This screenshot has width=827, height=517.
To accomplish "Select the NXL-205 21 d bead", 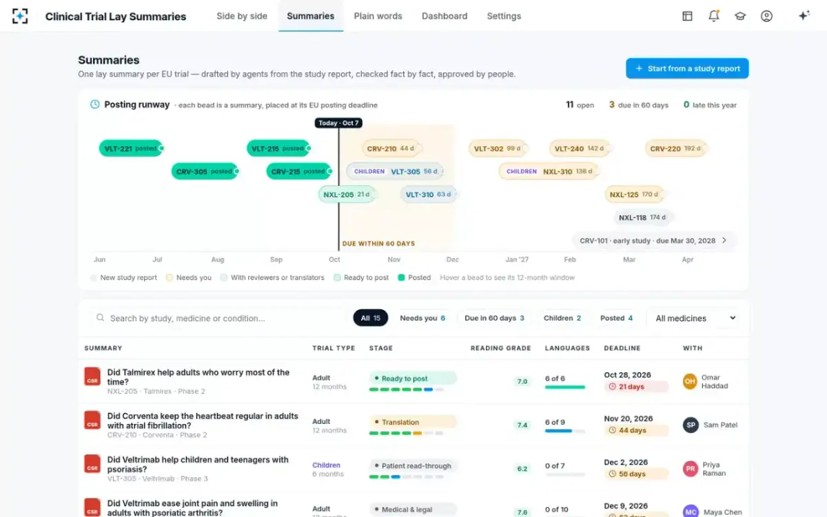I will click(x=347, y=194).
